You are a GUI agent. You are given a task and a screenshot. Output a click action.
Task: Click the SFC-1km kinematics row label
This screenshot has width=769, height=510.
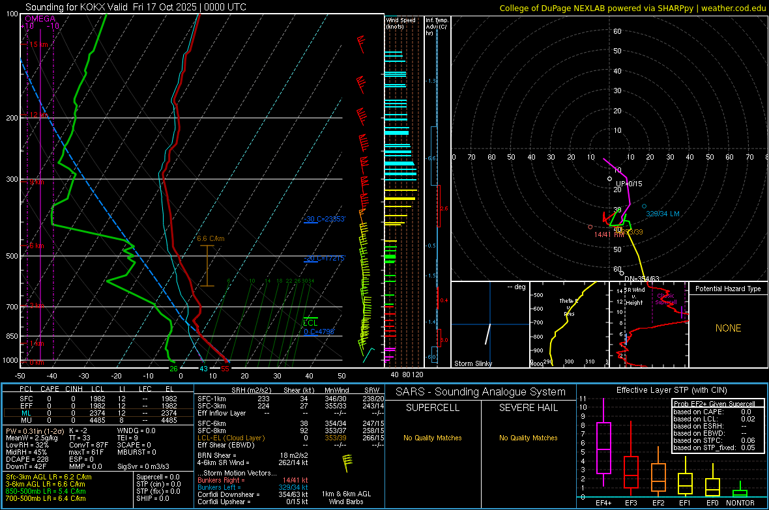pyautogui.click(x=212, y=399)
